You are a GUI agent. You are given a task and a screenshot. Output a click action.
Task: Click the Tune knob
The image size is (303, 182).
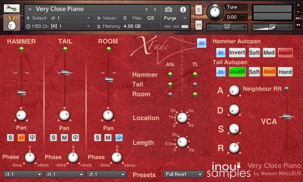(215, 12)
